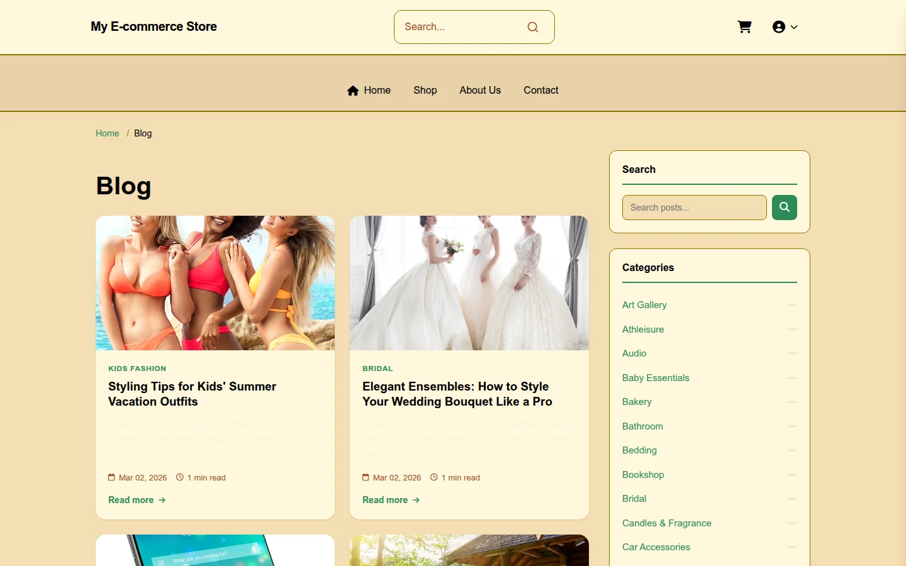The image size is (906, 566).
Task: Open the shopping cart icon
Action: tap(744, 27)
